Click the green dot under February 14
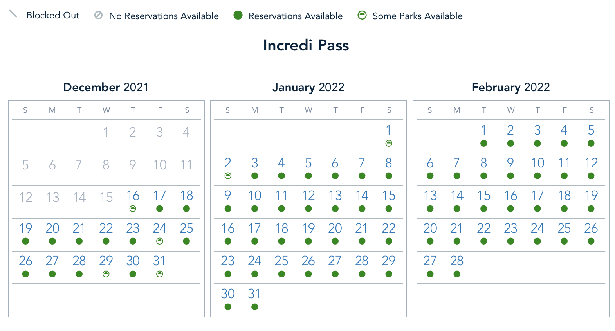The width and height of the screenshot is (615, 331). click(x=457, y=209)
